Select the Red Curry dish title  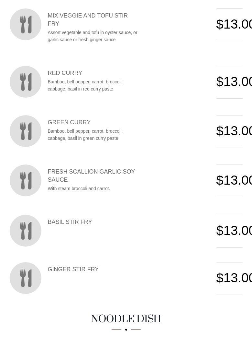[x=65, y=73]
